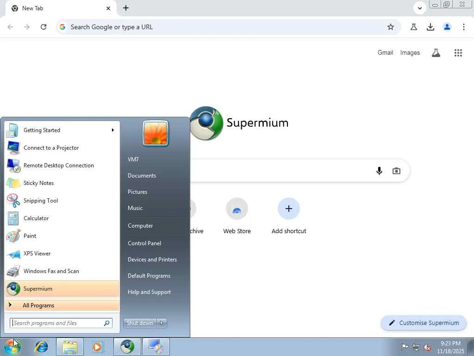Open the Google apps grid
Screen dimensions: 474x356
click(x=458, y=53)
